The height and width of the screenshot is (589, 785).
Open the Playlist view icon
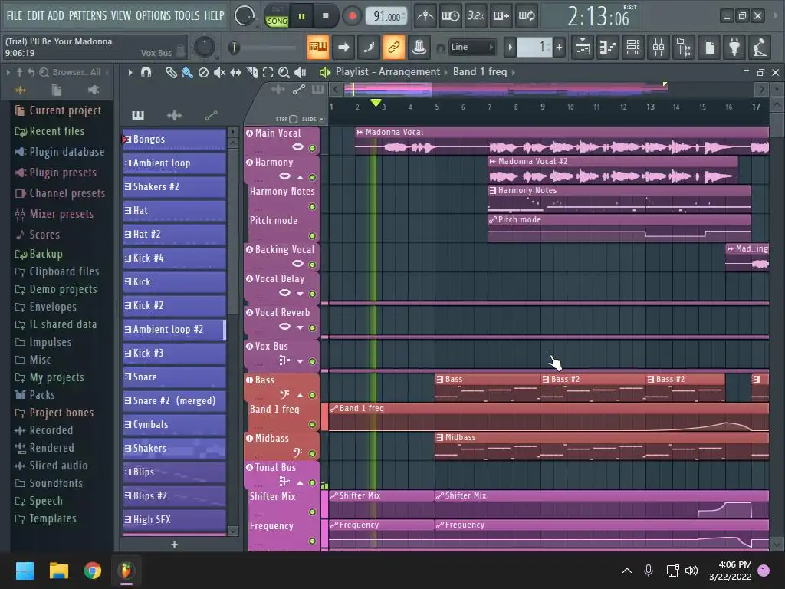click(x=583, y=48)
